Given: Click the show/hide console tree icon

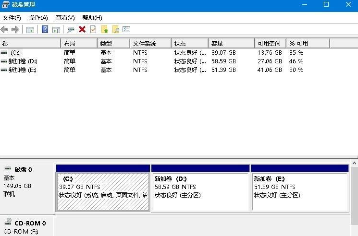Looking at the screenshot, I should [30, 30].
